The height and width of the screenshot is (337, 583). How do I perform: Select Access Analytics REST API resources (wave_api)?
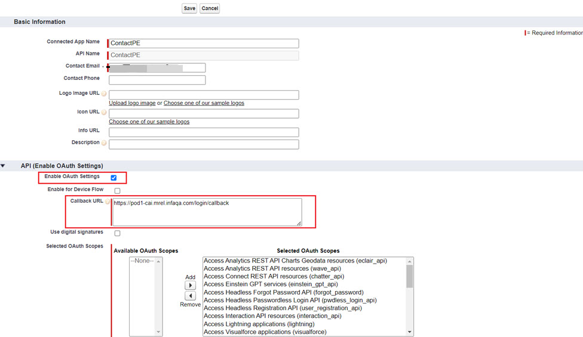[272, 269]
